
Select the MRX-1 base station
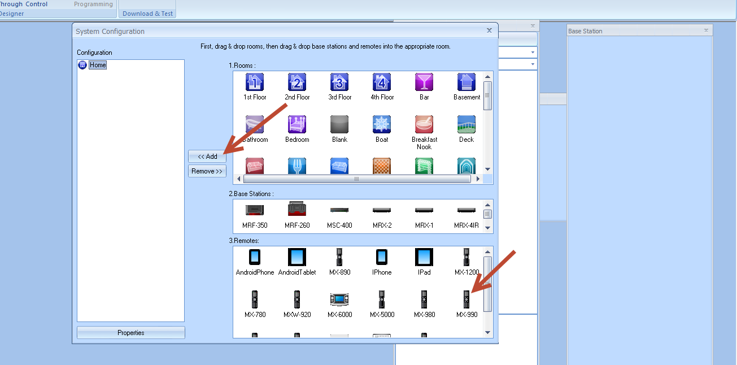(x=424, y=210)
